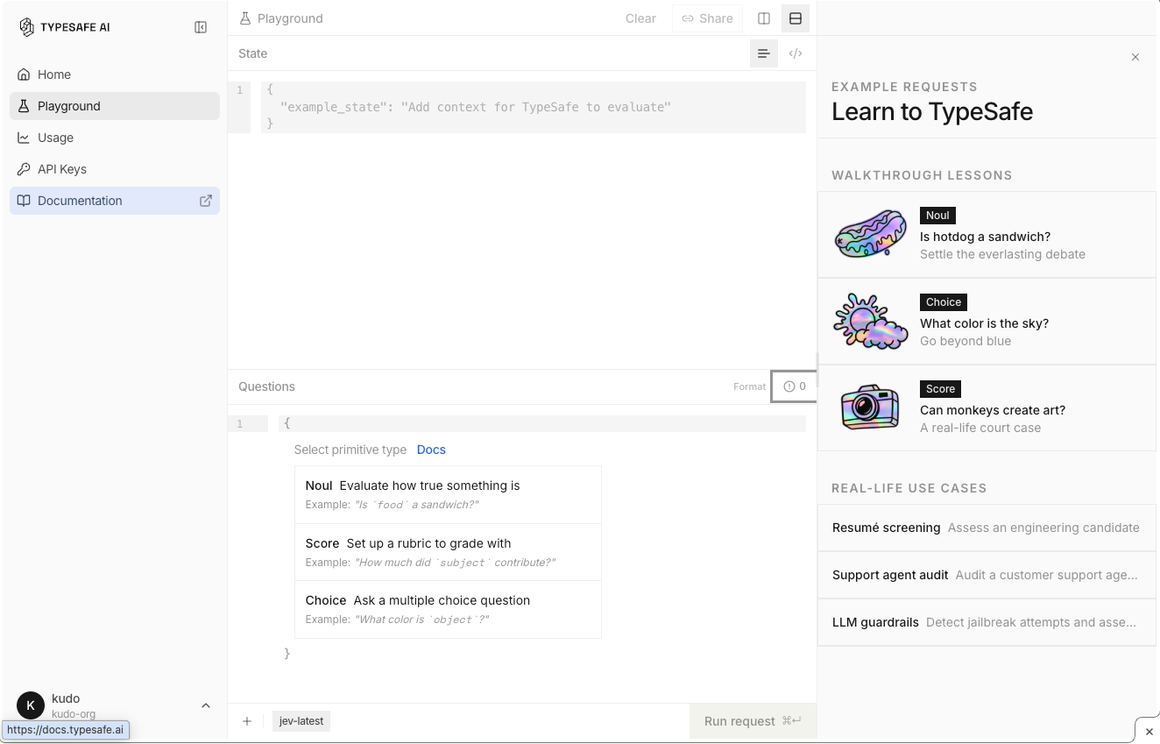Click the plus icon beside jev-latest
Screen dimensions: 1160x744
coord(247,721)
